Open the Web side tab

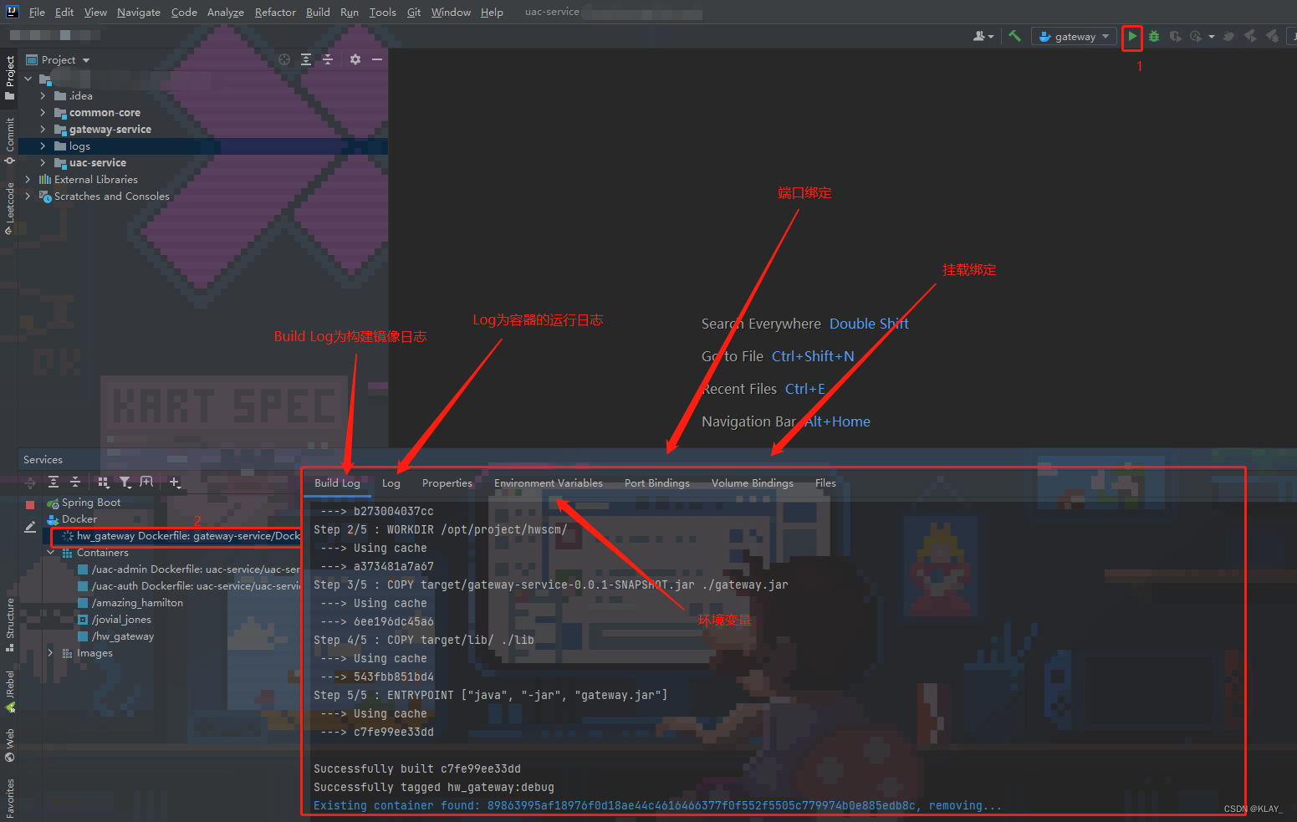coord(9,745)
